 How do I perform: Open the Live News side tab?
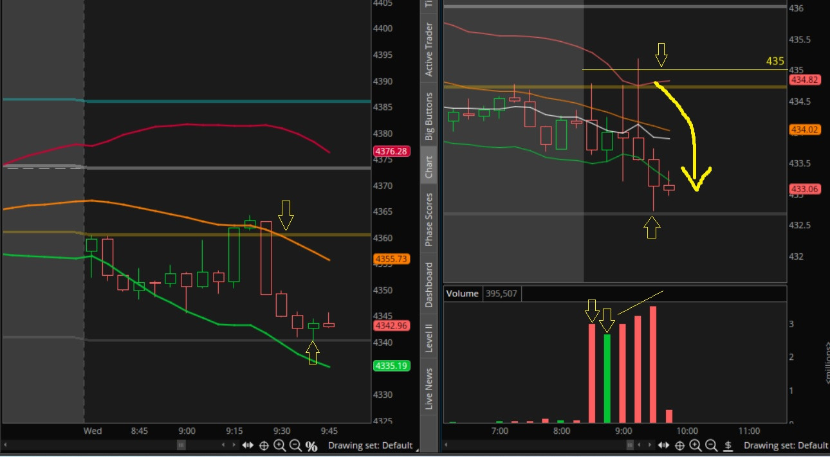[429, 389]
